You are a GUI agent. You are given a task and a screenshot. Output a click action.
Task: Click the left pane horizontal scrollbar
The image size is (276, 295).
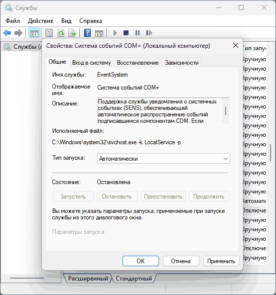27,278
